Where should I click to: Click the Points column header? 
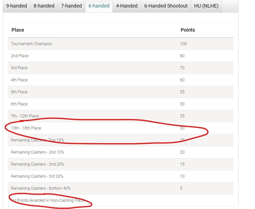pyautogui.click(x=188, y=30)
